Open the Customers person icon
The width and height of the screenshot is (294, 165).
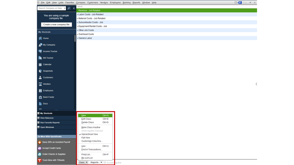click(40, 78)
